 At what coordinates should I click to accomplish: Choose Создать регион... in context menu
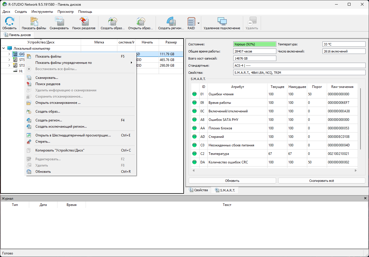click(x=81, y=120)
